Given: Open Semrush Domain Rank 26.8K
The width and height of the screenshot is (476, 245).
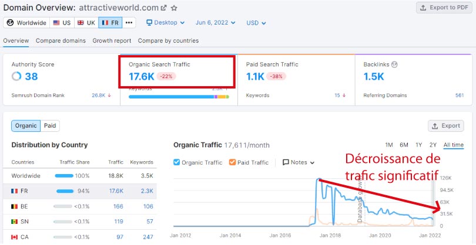Looking at the screenshot, I should (x=99, y=96).
